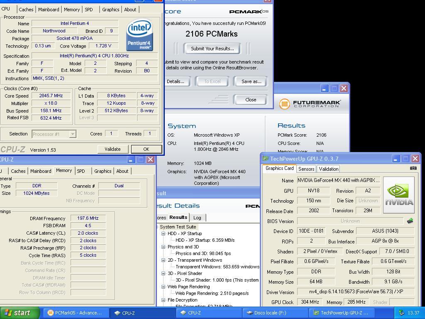The image size is (425, 319).
Task: Switch to Sensors tab in GPU-Z
Action: [x=306, y=169]
